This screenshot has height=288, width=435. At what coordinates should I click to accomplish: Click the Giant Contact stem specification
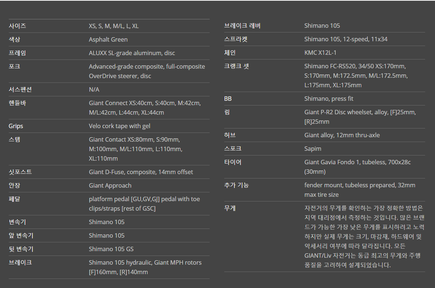click(x=136, y=149)
